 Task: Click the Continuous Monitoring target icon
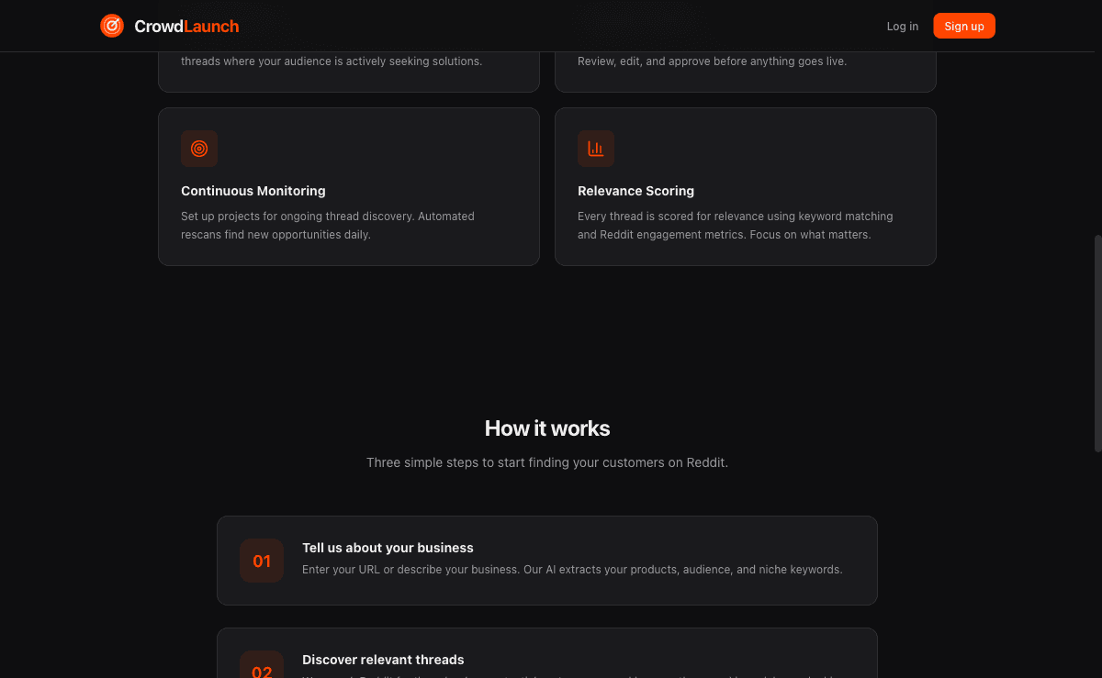click(199, 149)
